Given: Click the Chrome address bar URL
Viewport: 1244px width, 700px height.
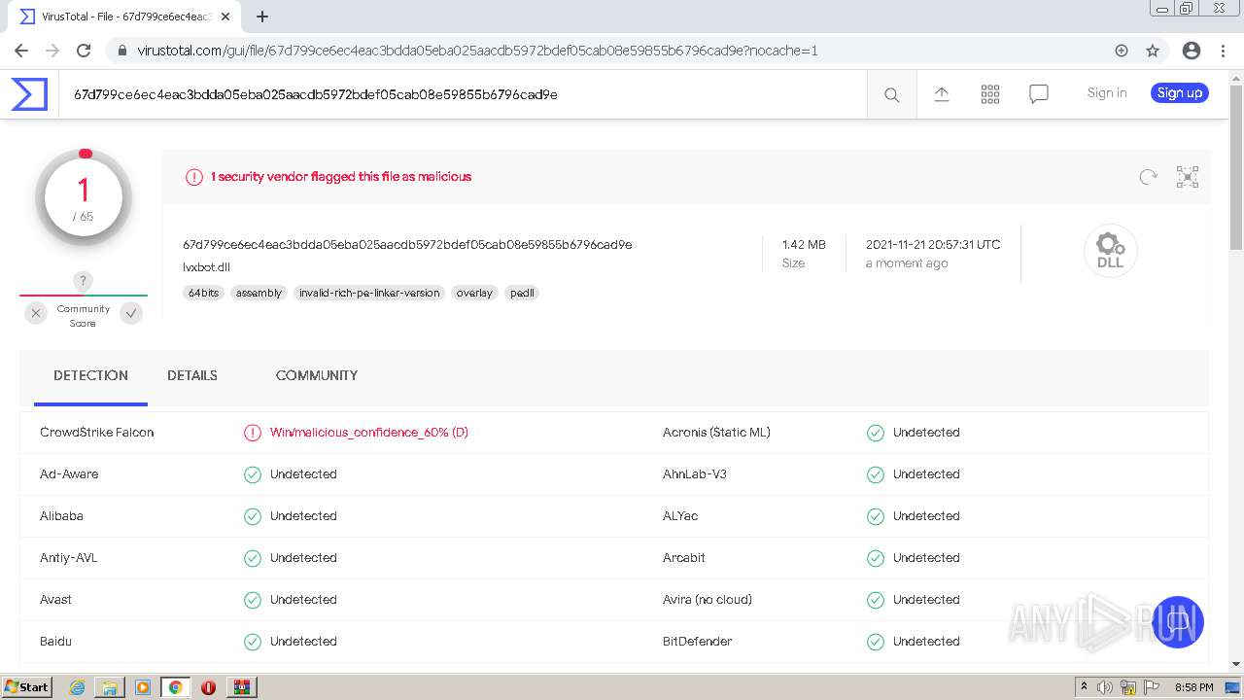Looking at the screenshot, I should [477, 51].
